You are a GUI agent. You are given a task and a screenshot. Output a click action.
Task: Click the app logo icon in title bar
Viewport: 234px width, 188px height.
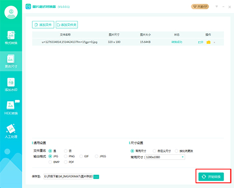pyautogui.click(x=28, y=7)
